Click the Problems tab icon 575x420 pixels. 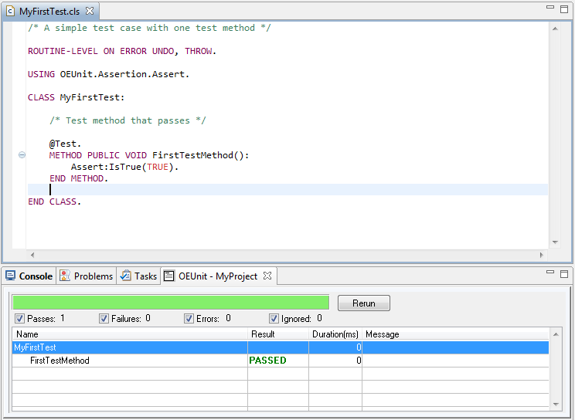coord(65,276)
